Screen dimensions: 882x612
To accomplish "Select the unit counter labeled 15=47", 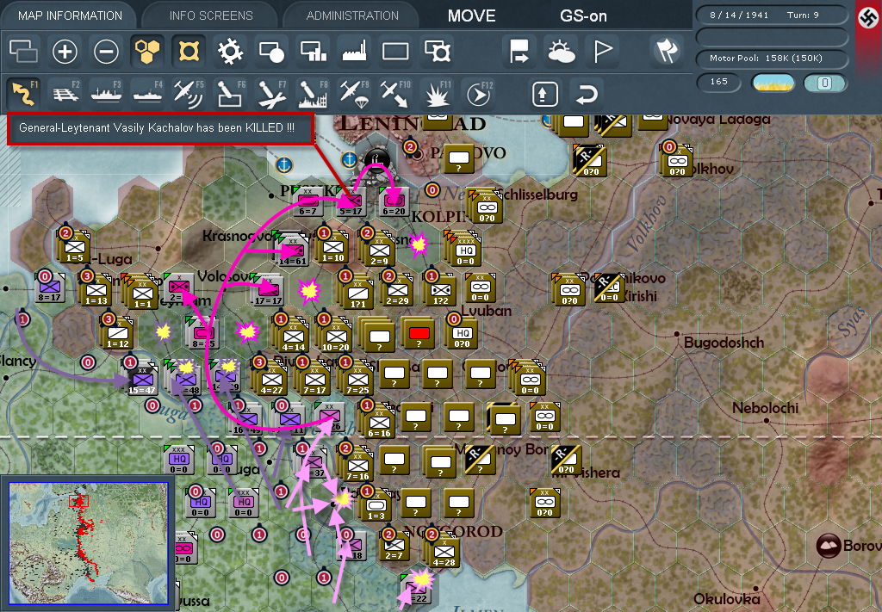I will tap(141, 378).
